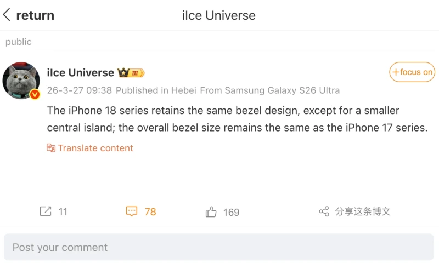The width and height of the screenshot is (439, 263).
Task: Click the crown membership level badge
Action: (130, 72)
